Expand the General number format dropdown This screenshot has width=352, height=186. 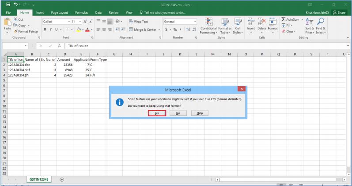pyautogui.click(x=195, y=22)
